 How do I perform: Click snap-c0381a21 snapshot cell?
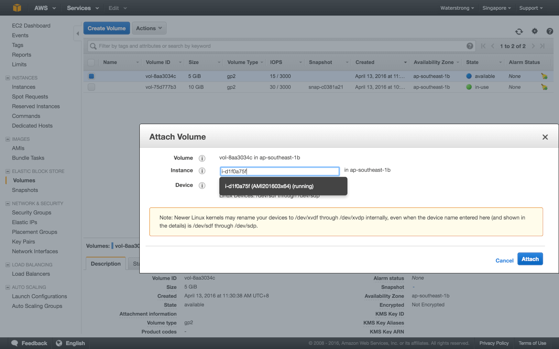[x=326, y=87]
